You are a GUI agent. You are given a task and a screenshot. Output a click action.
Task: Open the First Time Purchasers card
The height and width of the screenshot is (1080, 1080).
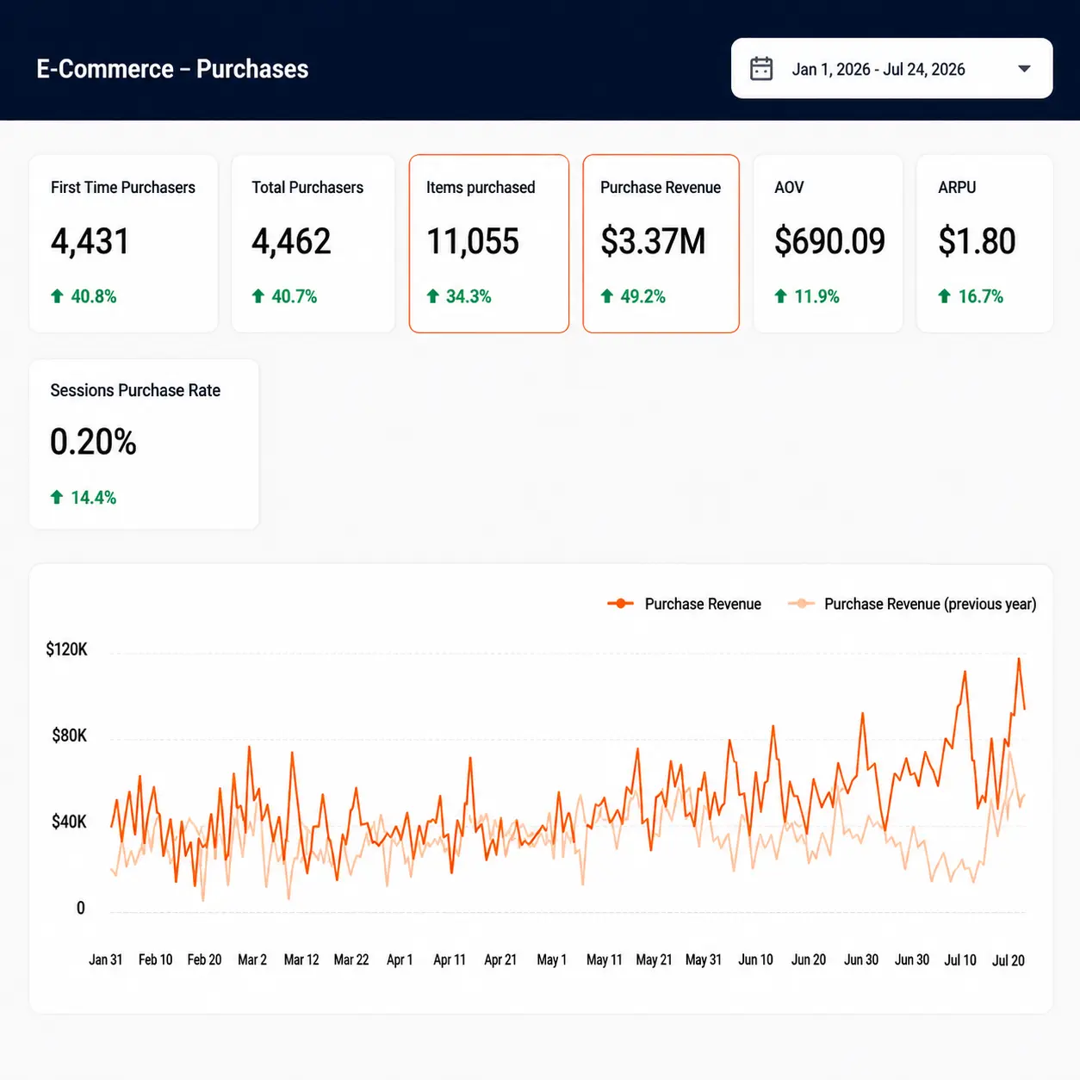[123, 244]
